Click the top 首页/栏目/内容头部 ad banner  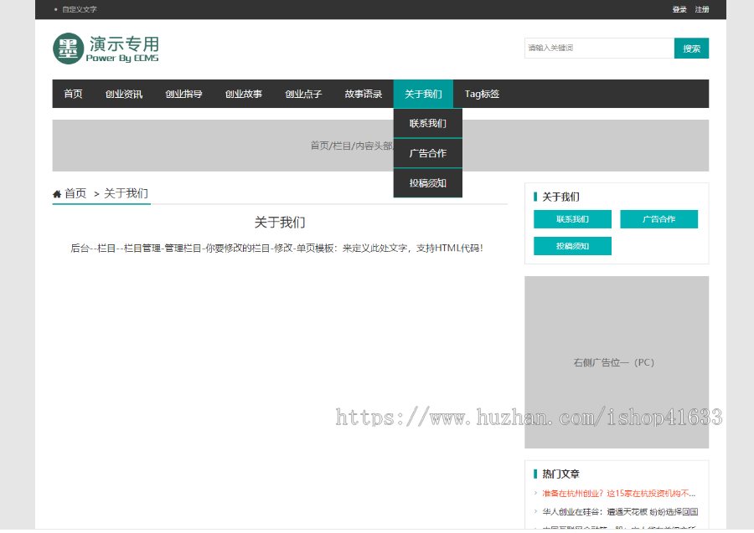(380, 146)
